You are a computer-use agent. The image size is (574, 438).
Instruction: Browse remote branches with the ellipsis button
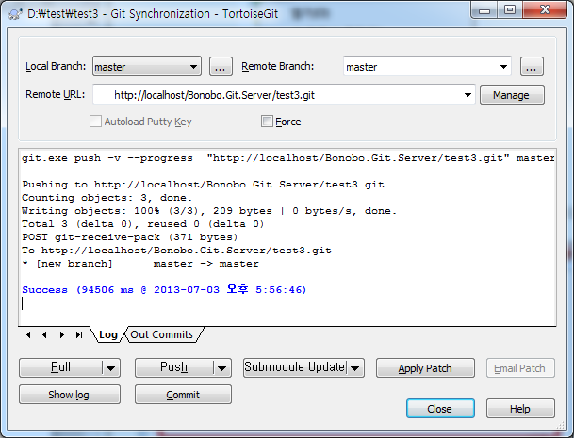[x=532, y=67]
